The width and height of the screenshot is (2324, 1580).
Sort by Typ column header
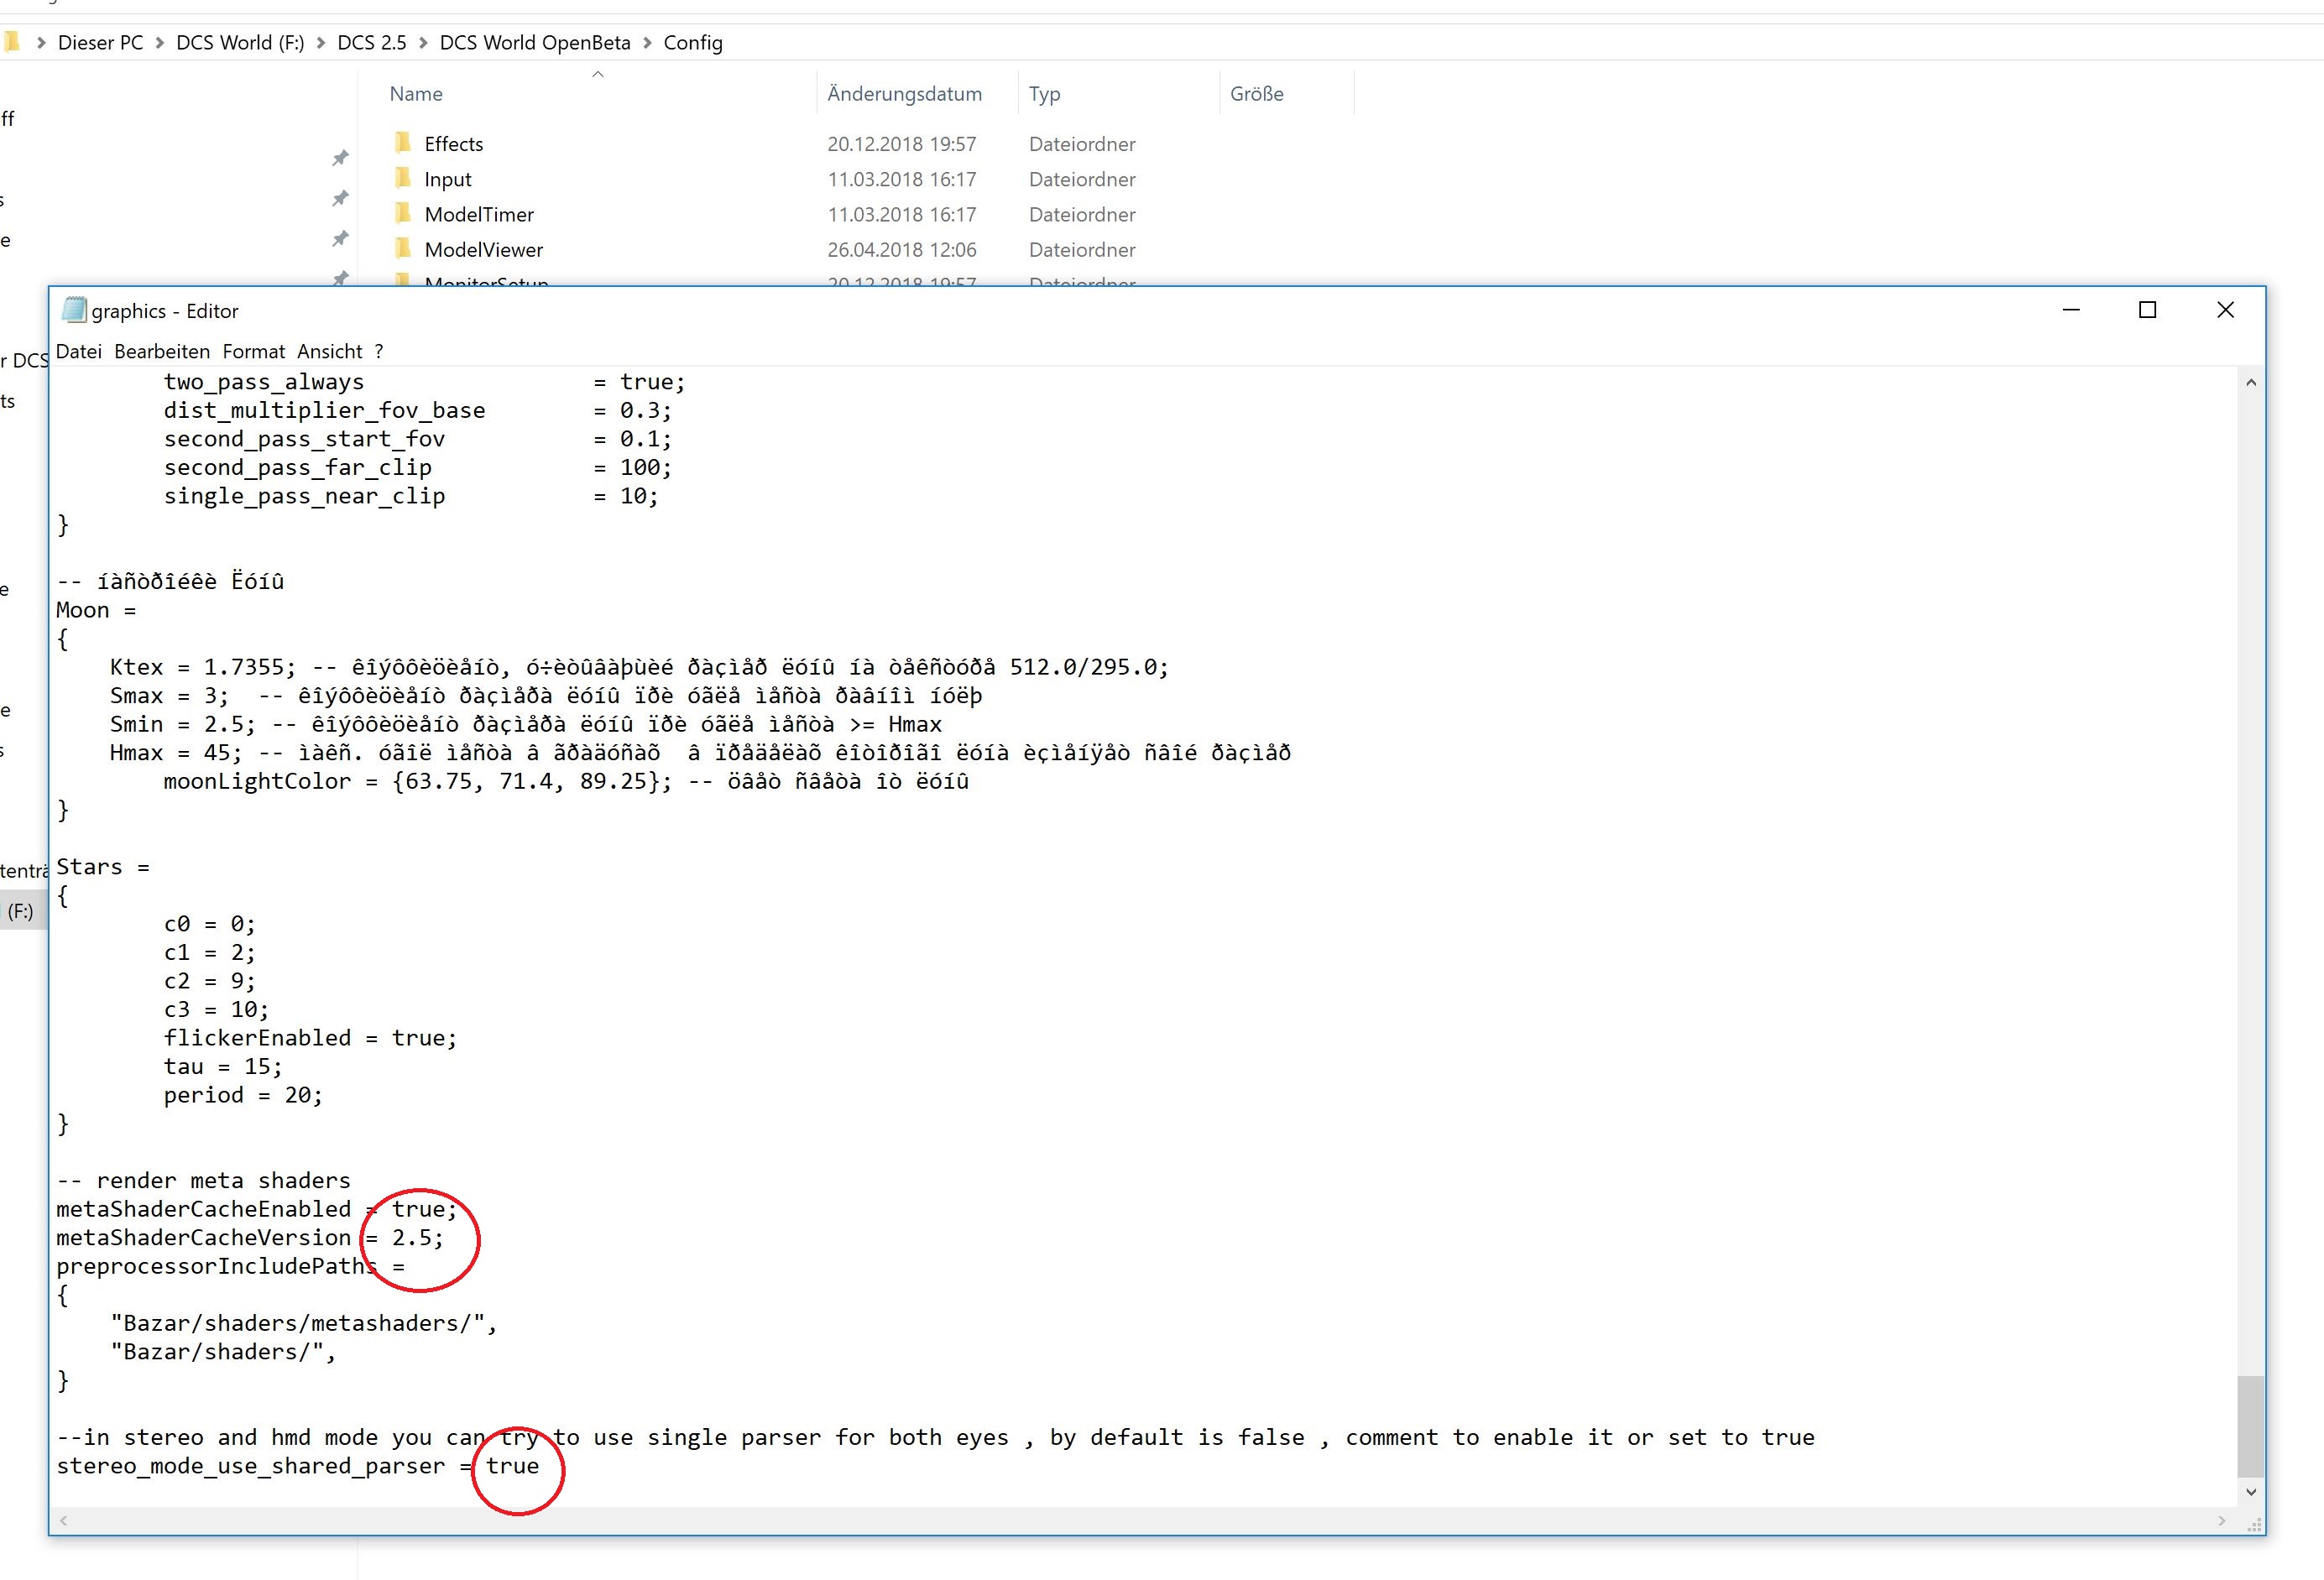(1045, 93)
